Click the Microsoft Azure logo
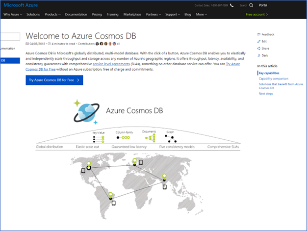Viewport: 307px width, 231px height. (21, 5)
